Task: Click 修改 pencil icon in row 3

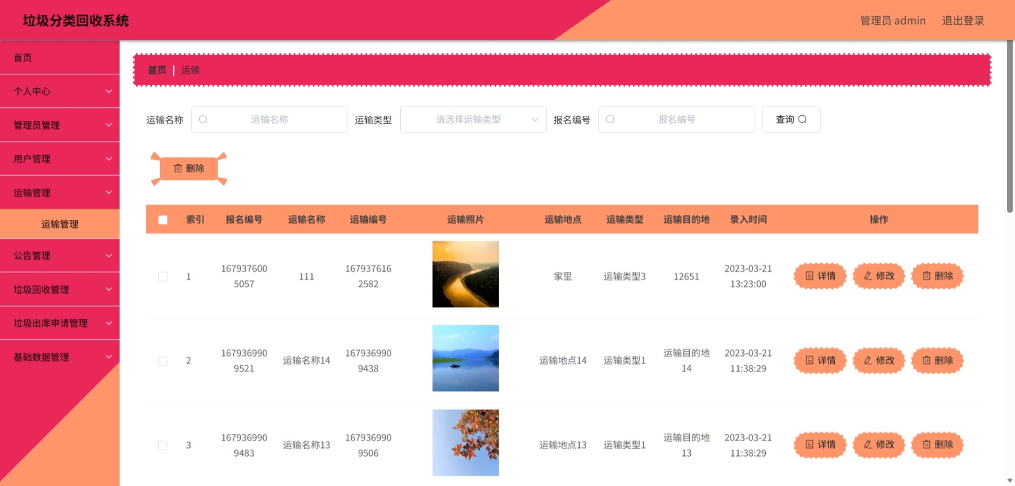Action: 868,445
